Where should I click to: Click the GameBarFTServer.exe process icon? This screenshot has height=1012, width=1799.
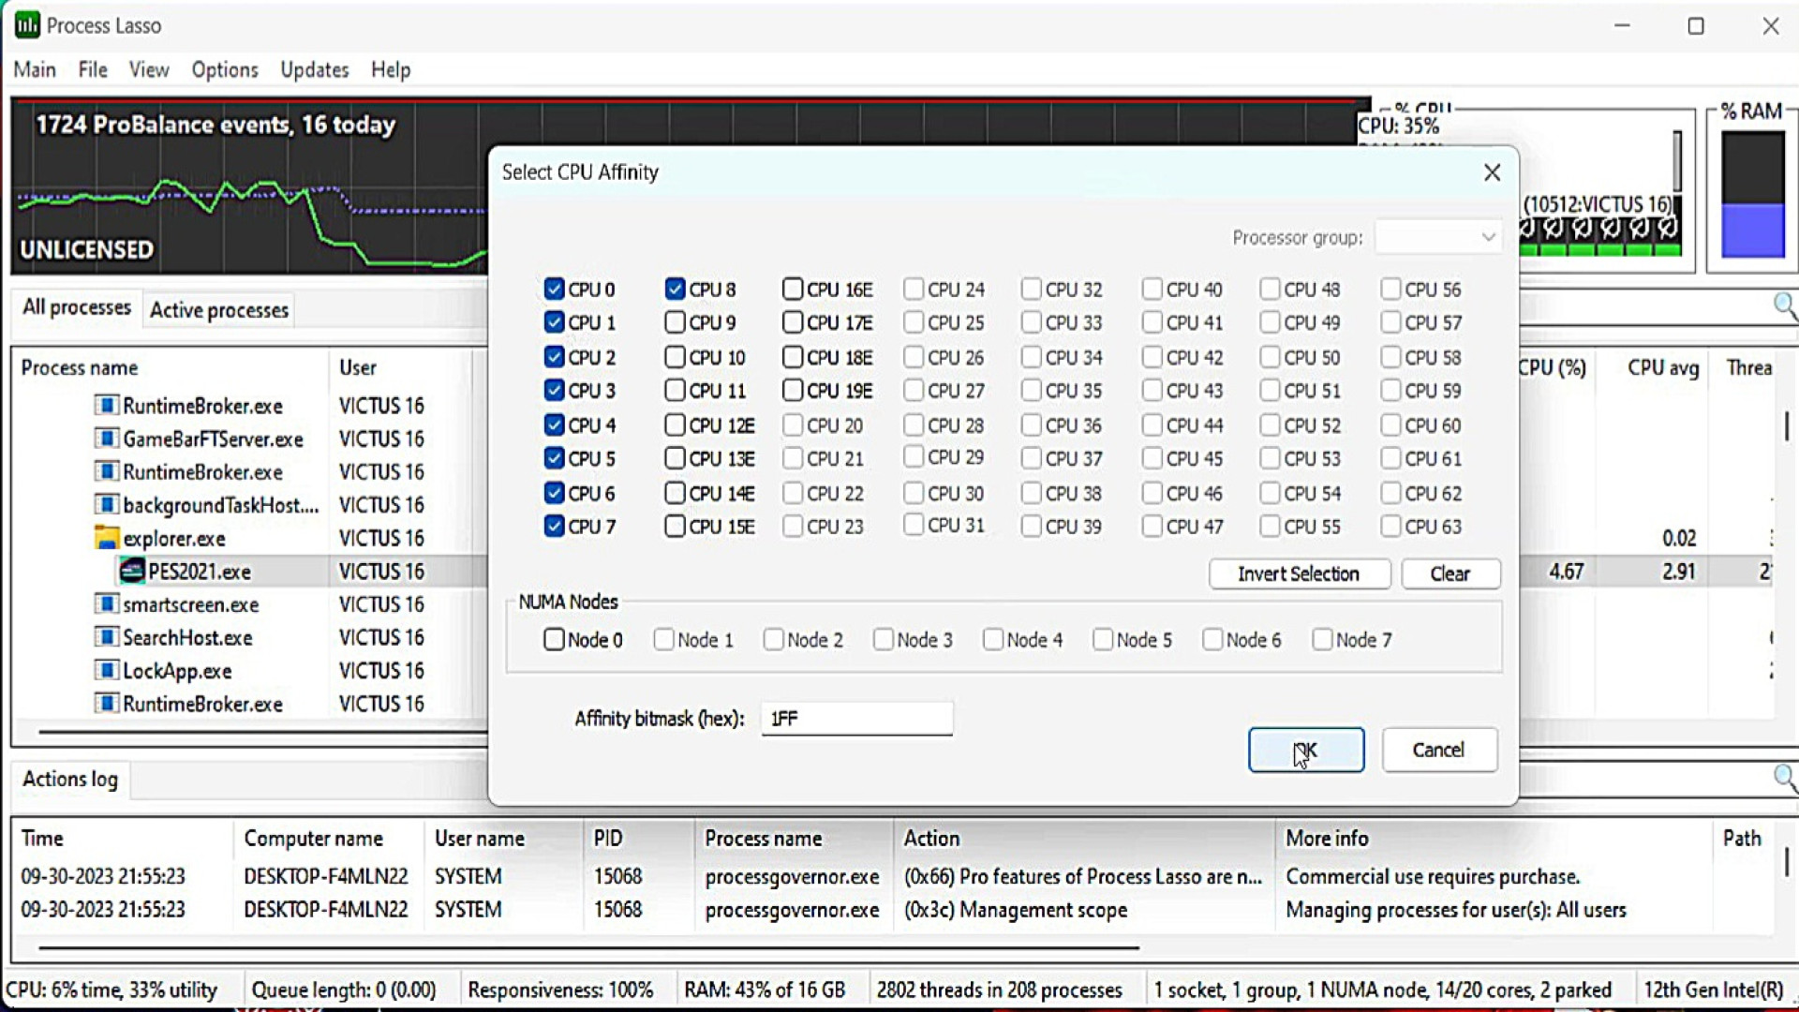click(107, 439)
